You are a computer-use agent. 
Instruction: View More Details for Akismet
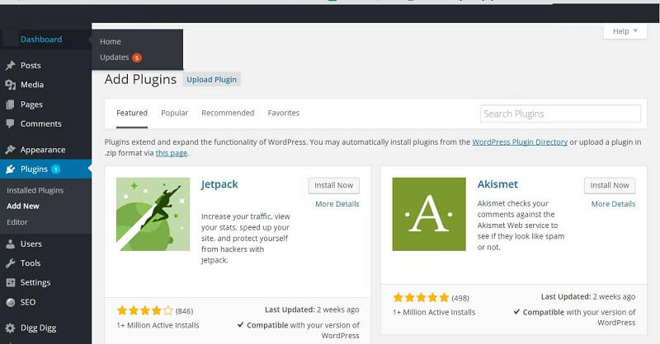pyautogui.click(x=613, y=204)
